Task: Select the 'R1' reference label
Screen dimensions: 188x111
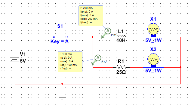Action: (x=121, y=61)
